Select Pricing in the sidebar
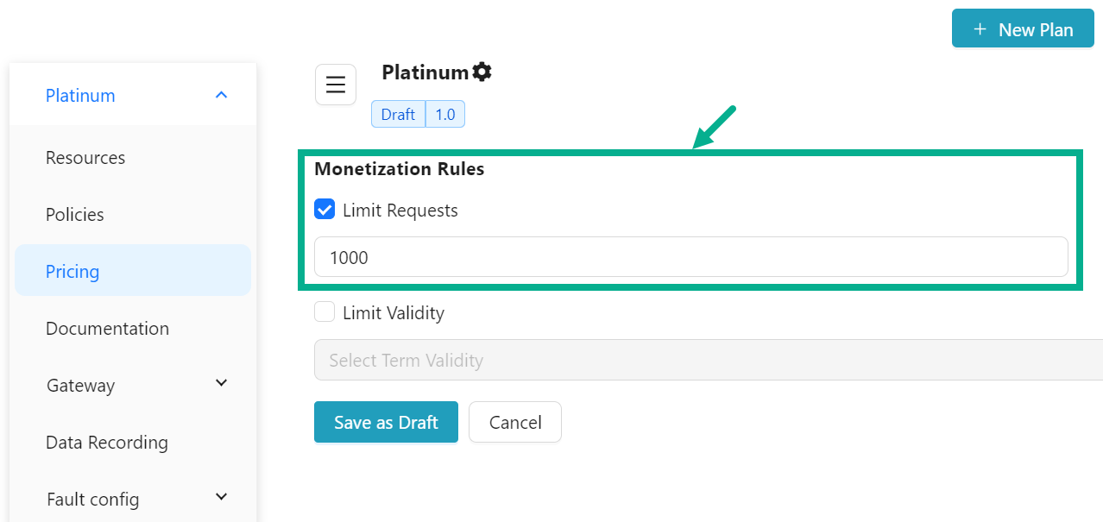Image resolution: width=1103 pixels, height=522 pixels. point(72,272)
